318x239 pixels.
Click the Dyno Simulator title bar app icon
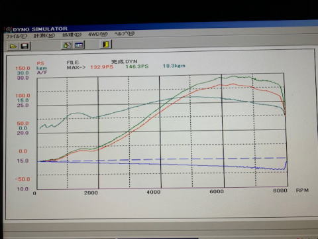click(x=8, y=29)
